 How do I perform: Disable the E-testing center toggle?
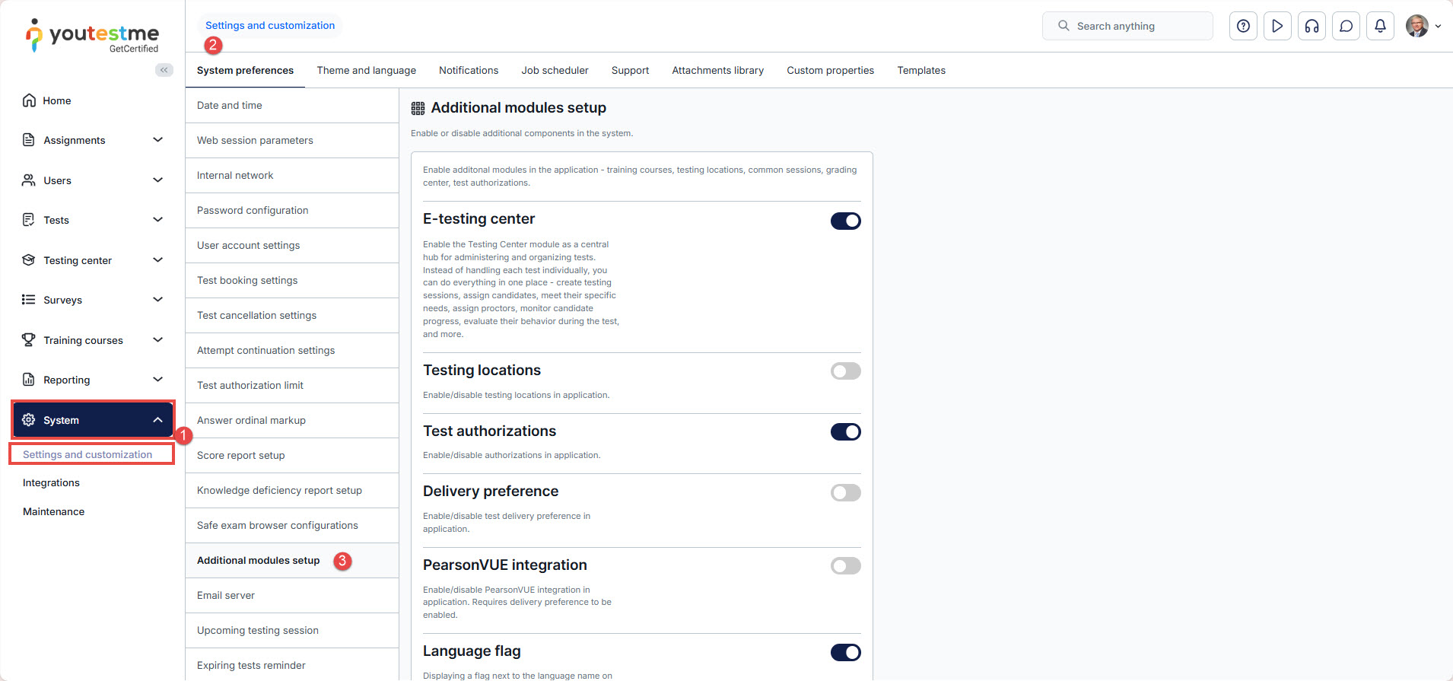coord(845,221)
